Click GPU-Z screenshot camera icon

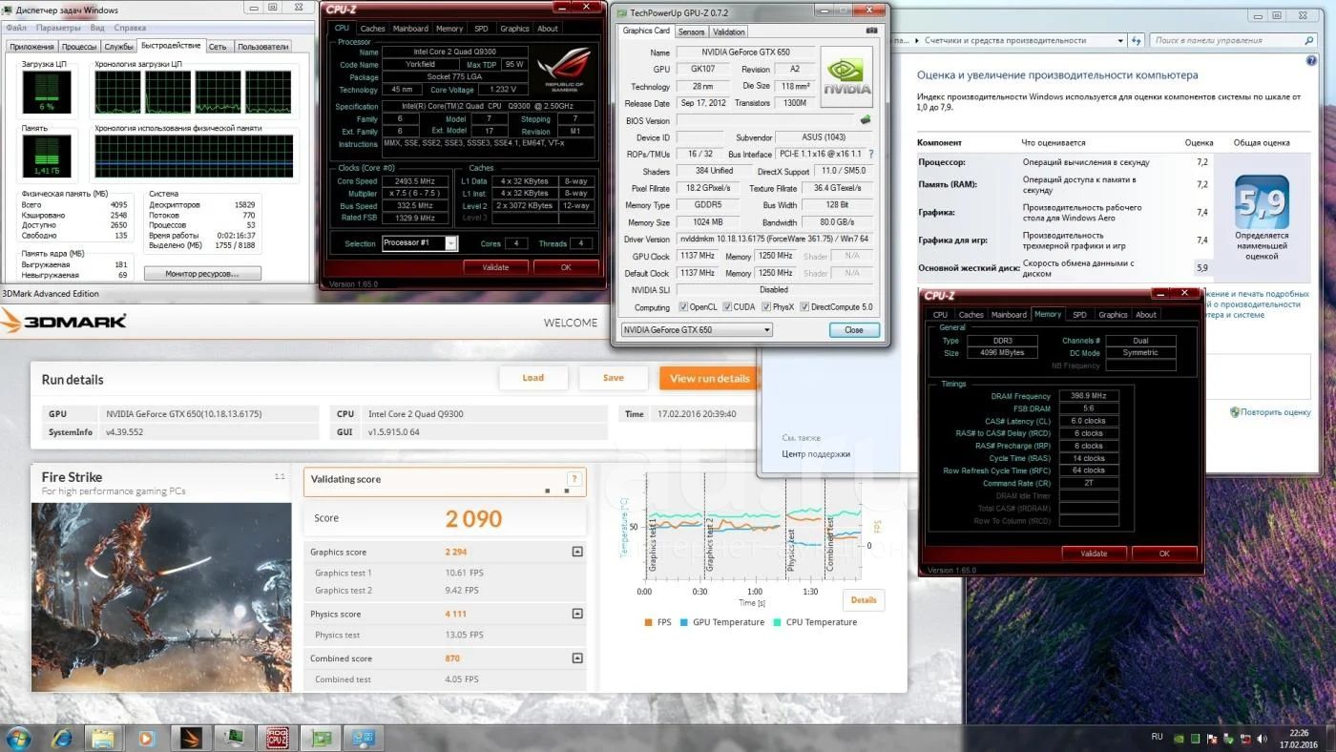click(x=871, y=31)
